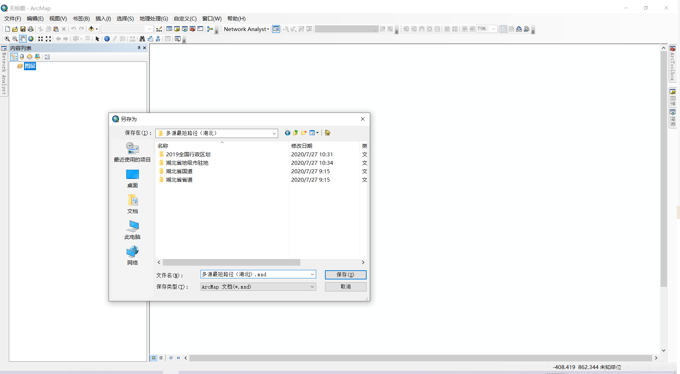This screenshot has height=374, width=680.
Task: Open the Search window toolbar icon
Action: coord(185,29)
